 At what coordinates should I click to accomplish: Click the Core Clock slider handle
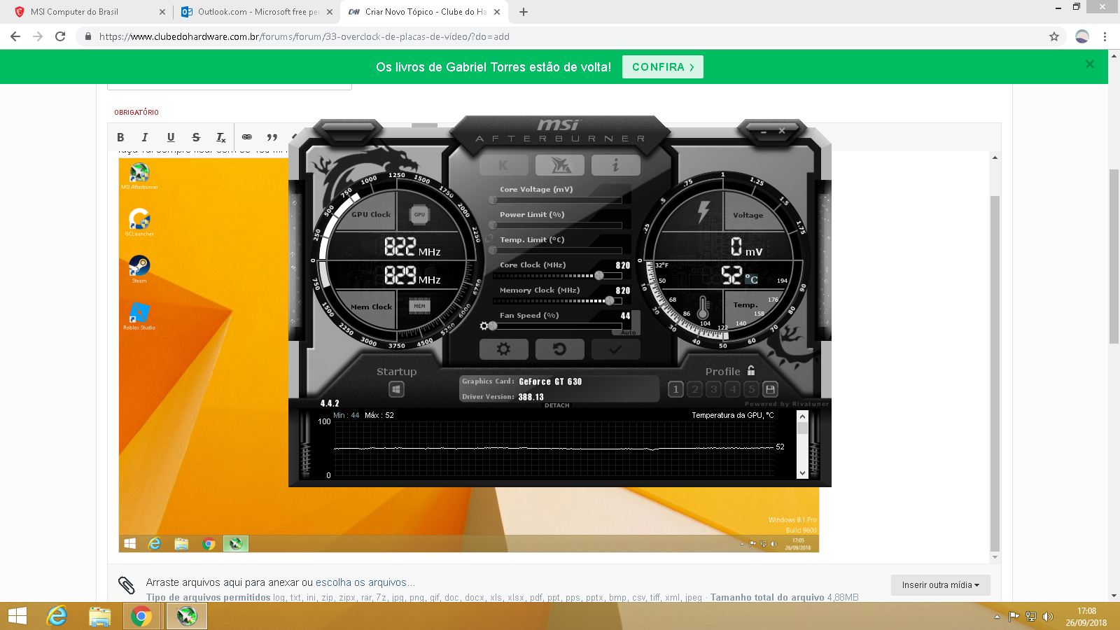pyautogui.click(x=599, y=276)
